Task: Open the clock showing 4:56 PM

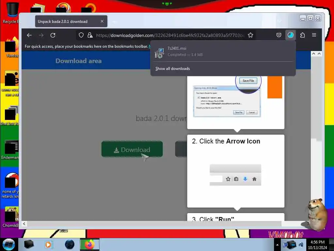Action: 317,245
